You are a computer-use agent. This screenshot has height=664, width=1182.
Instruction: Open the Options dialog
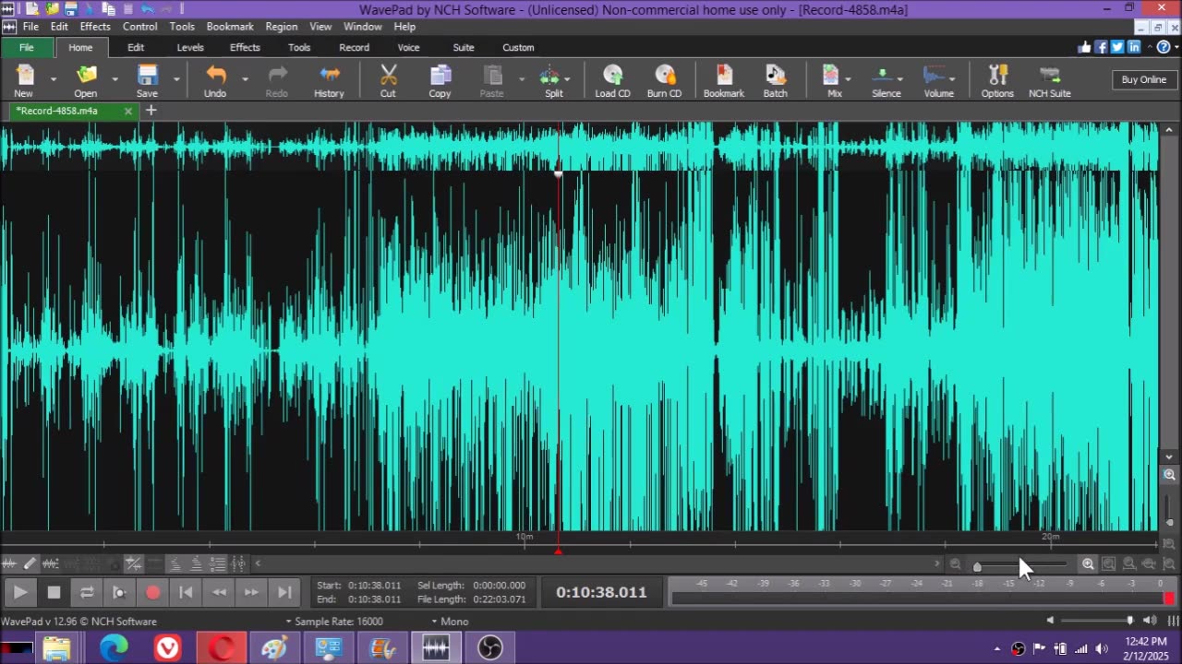[x=997, y=80]
